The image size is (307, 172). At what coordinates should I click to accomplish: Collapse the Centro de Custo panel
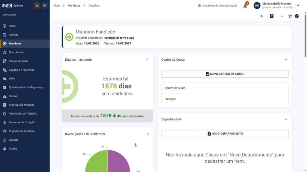(x=286, y=60)
